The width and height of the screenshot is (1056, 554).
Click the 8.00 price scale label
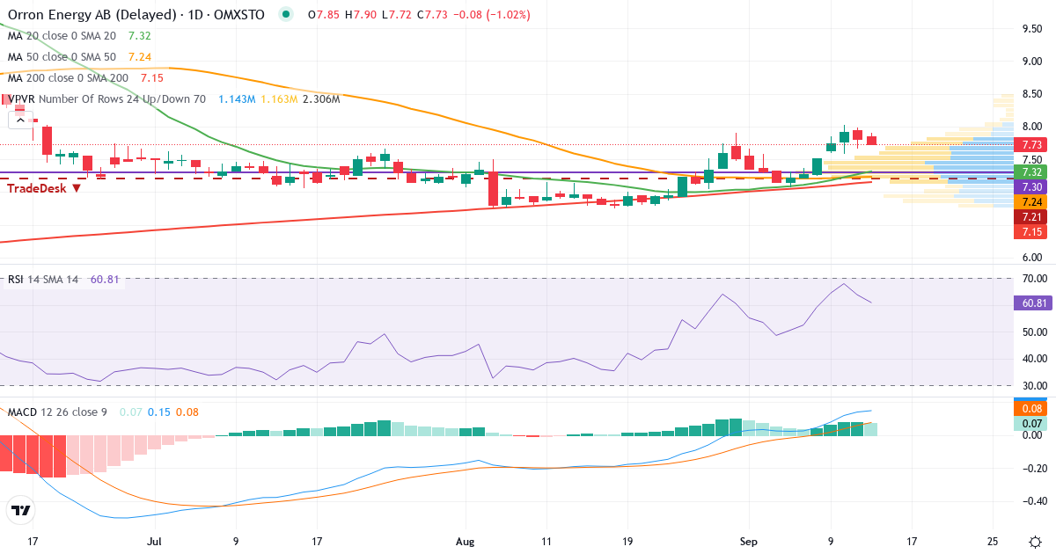pyautogui.click(x=1032, y=127)
